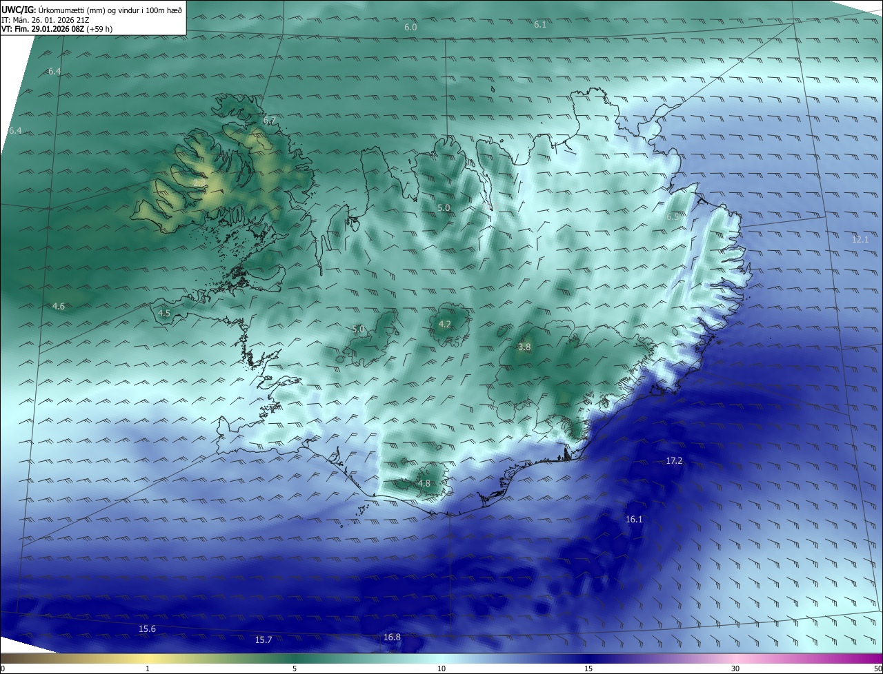Click the 50 tick on the color scale
The image size is (883, 674).
point(877,668)
